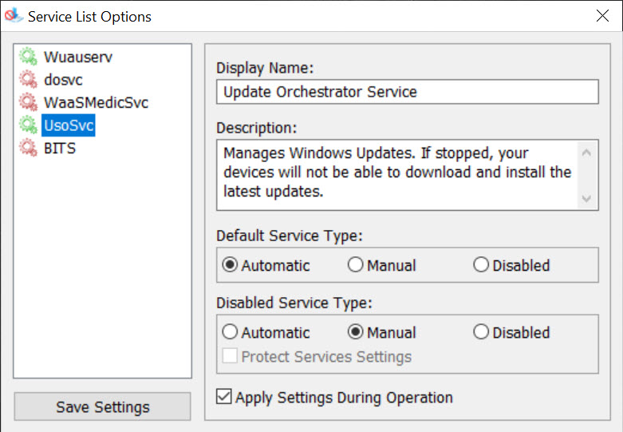This screenshot has height=432, width=623.
Task: Select the BITS service in the list
Action: click(60, 149)
